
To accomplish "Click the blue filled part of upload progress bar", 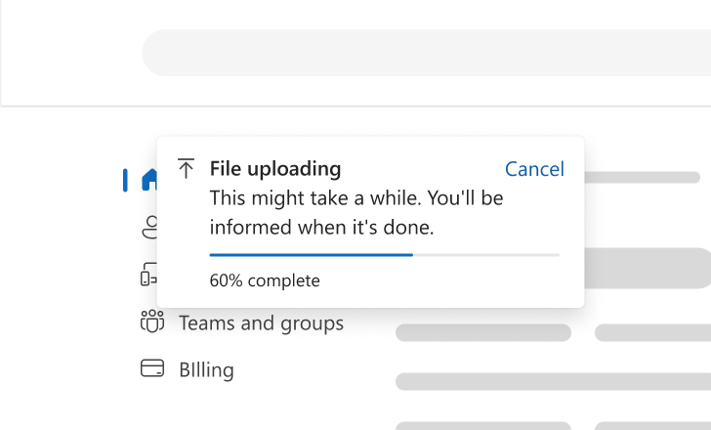I will [x=311, y=255].
